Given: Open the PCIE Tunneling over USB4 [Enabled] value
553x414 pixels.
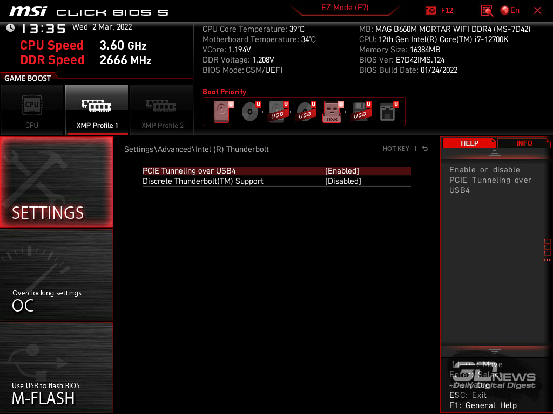Looking at the screenshot, I should point(342,171).
